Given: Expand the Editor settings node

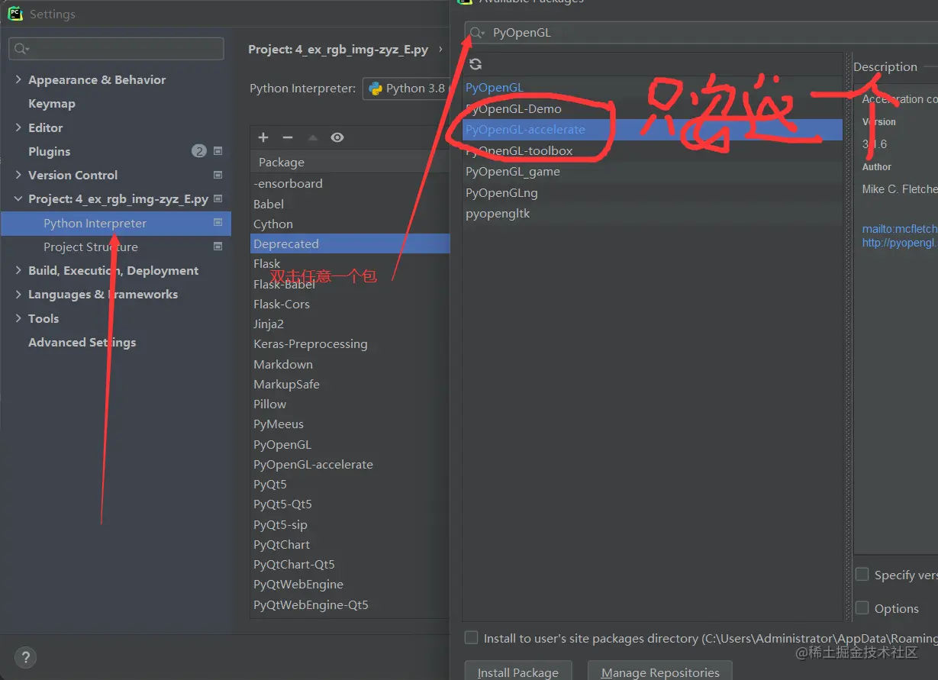Looking at the screenshot, I should click(x=18, y=127).
